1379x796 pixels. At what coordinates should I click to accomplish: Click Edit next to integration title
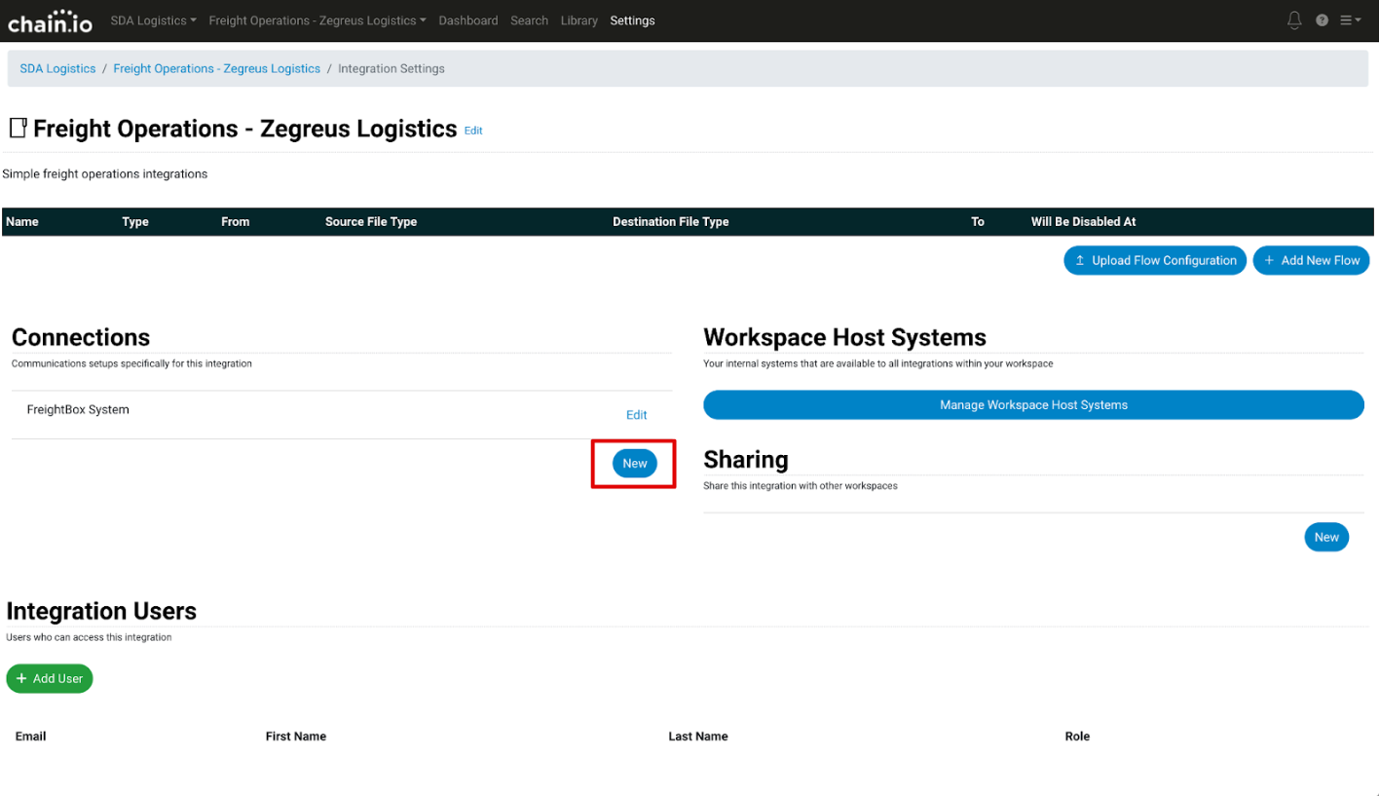[473, 131]
